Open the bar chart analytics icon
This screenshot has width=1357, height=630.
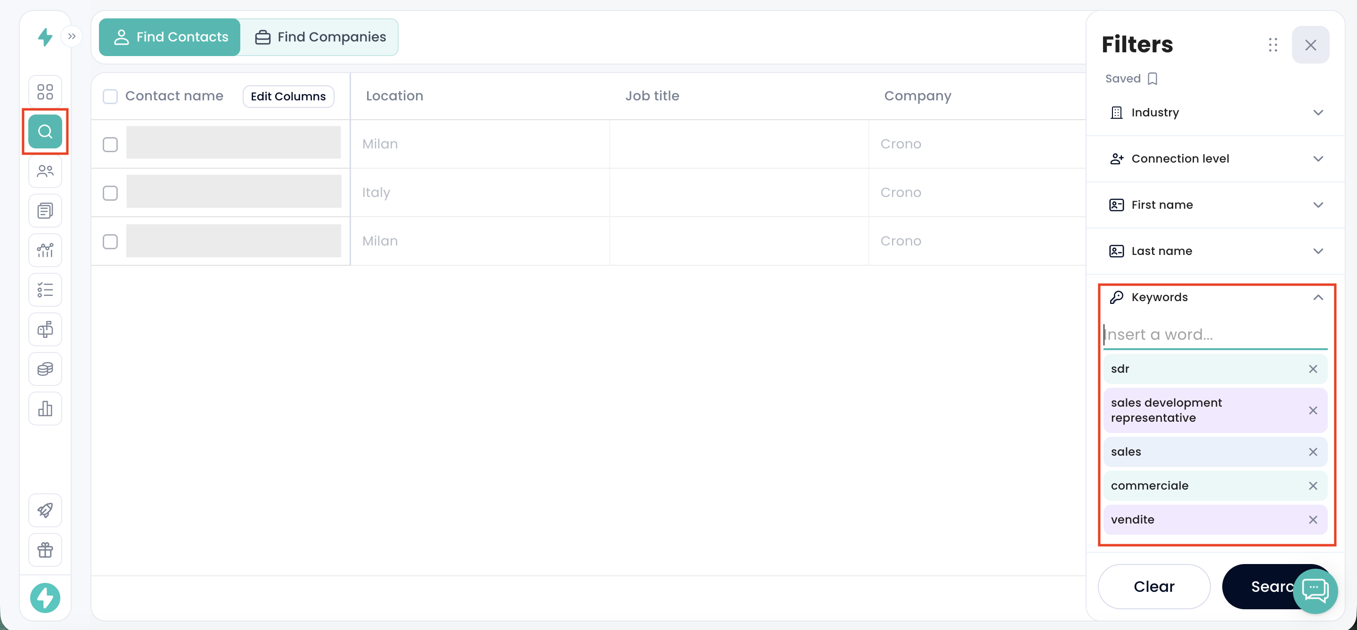45,408
